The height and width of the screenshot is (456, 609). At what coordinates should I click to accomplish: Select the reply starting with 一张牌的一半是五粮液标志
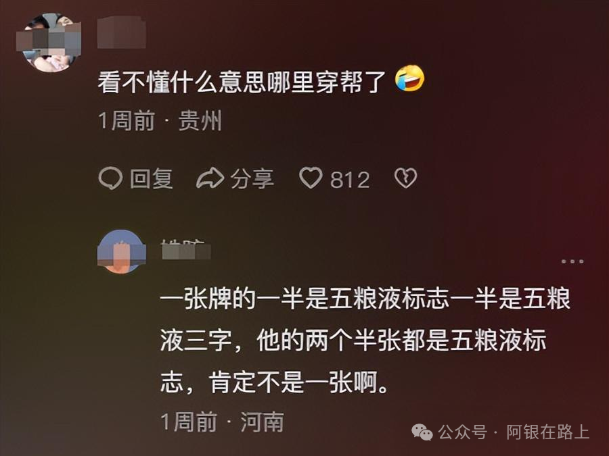365,341
